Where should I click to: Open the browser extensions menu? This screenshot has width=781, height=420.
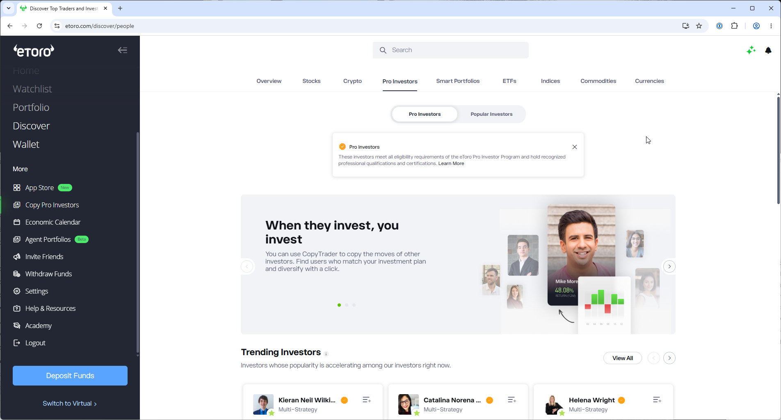[735, 26]
